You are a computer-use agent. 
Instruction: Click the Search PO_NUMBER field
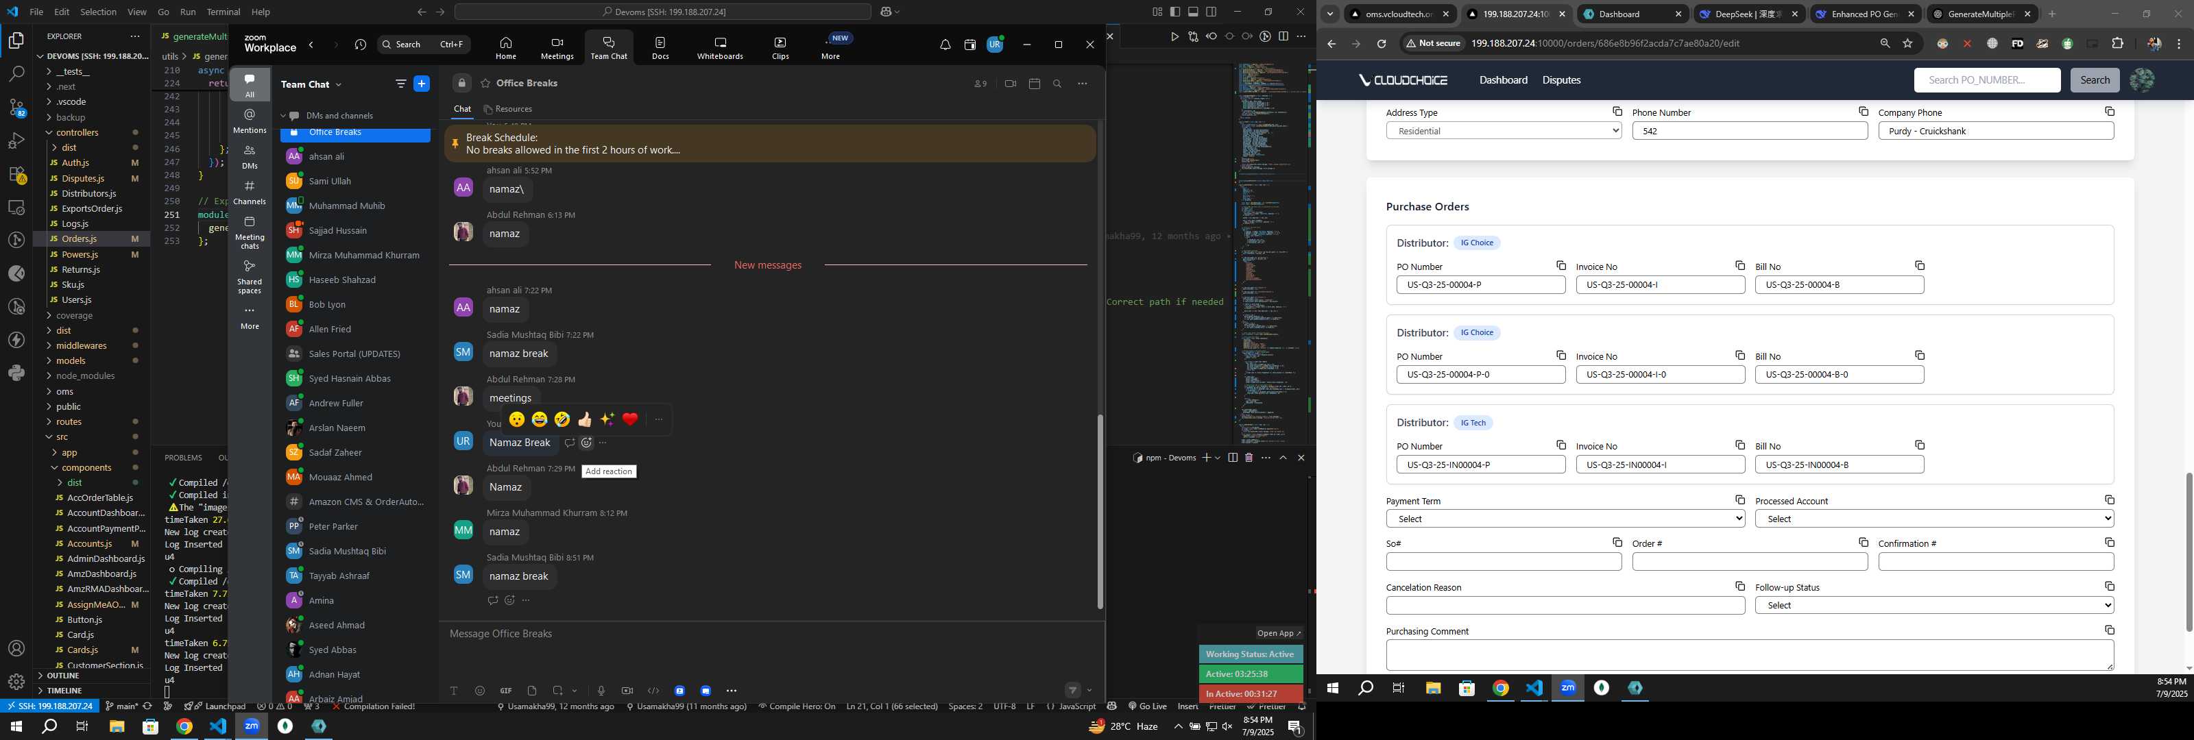coord(1986,80)
